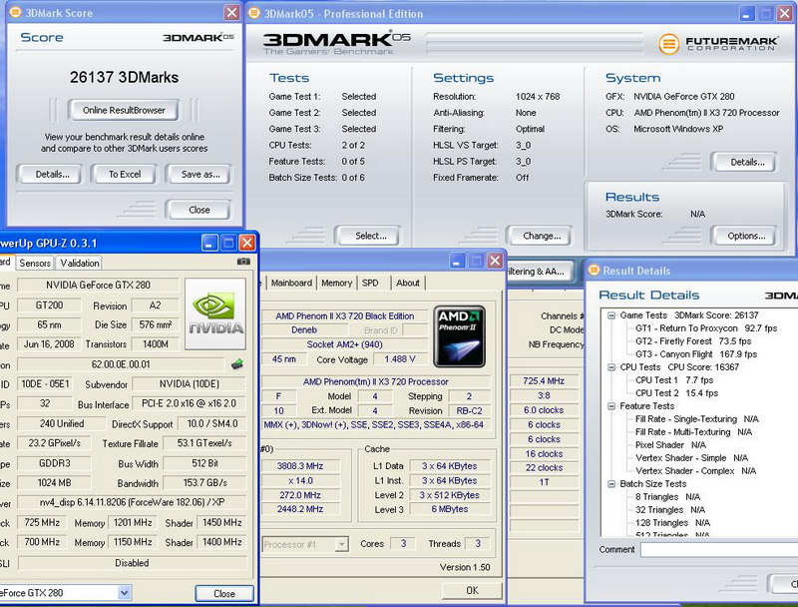Click the 62.00.0E.00.01 BIOS version field
Screen dimensions: 798x607
[x=121, y=364]
